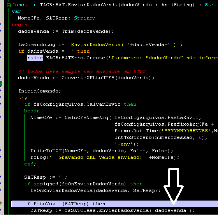Click 'NomeCFe := CalcCFeNomeArq(' call
This screenshot has height=215, width=218.
coord(70,117)
